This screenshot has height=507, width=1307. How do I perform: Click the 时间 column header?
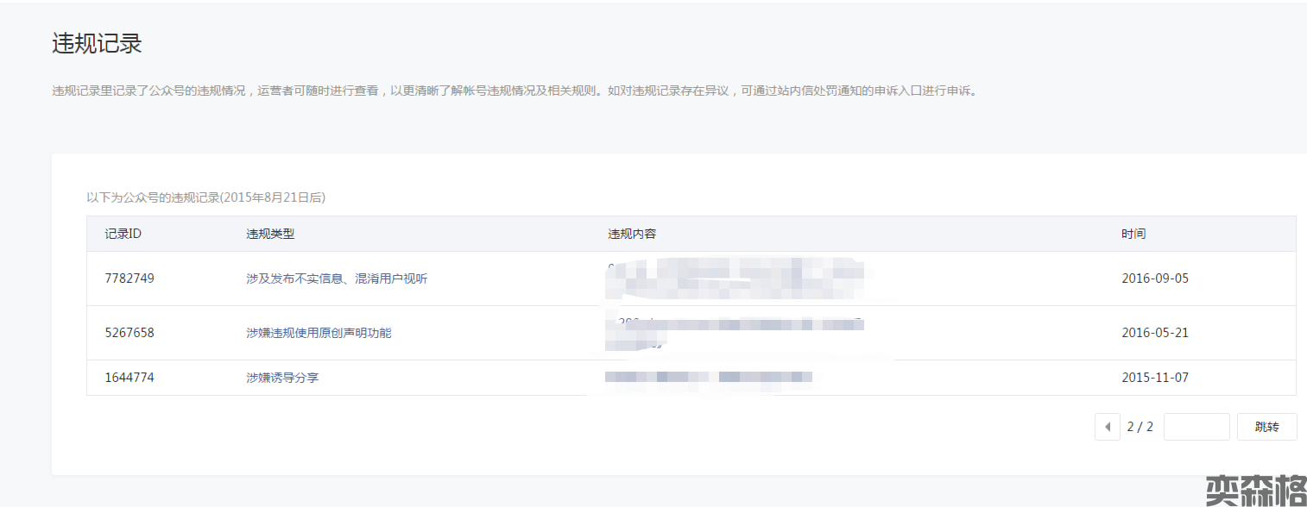[x=1133, y=234]
